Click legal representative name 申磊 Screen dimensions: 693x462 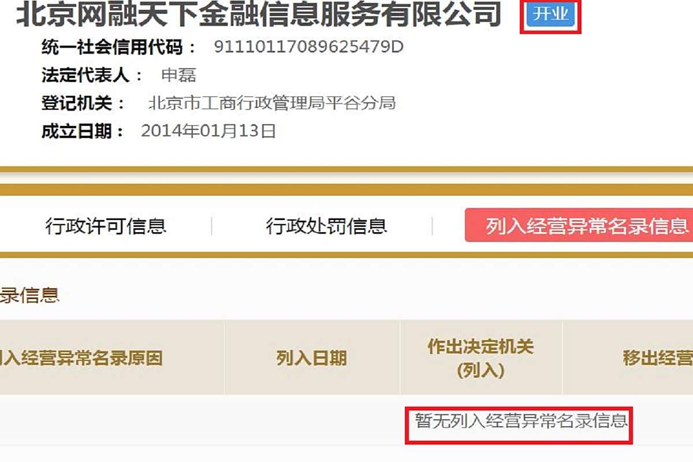tap(179, 75)
